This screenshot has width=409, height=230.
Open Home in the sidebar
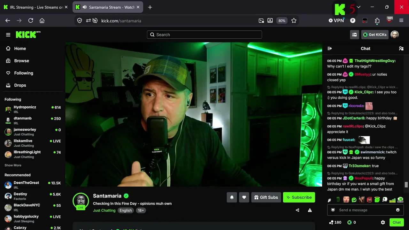20,49
